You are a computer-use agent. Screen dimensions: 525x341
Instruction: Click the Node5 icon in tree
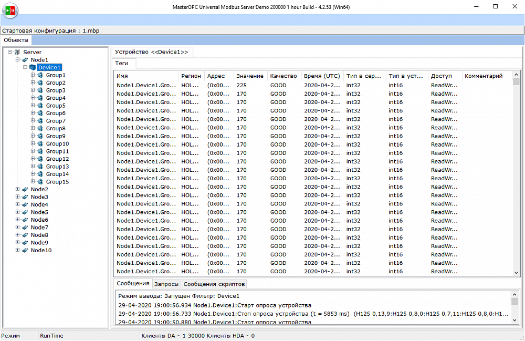pyautogui.click(x=25, y=212)
